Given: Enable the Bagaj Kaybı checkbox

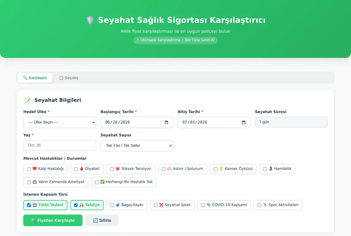Looking at the screenshot, I should (112, 205).
